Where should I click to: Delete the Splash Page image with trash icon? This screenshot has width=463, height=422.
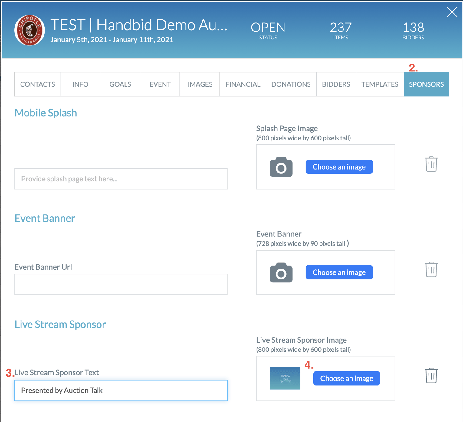coord(431,164)
